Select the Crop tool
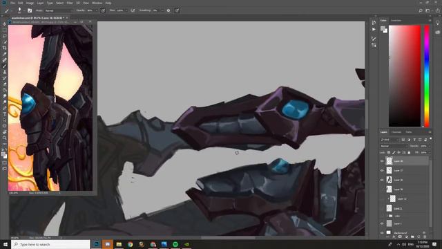The height and width of the screenshot is (249, 442). pyautogui.click(x=5, y=48)
